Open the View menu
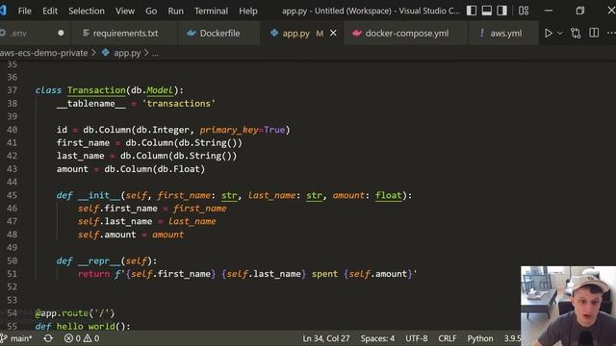The width and height of the screenshot is (616, 346). tap(125, 11)
